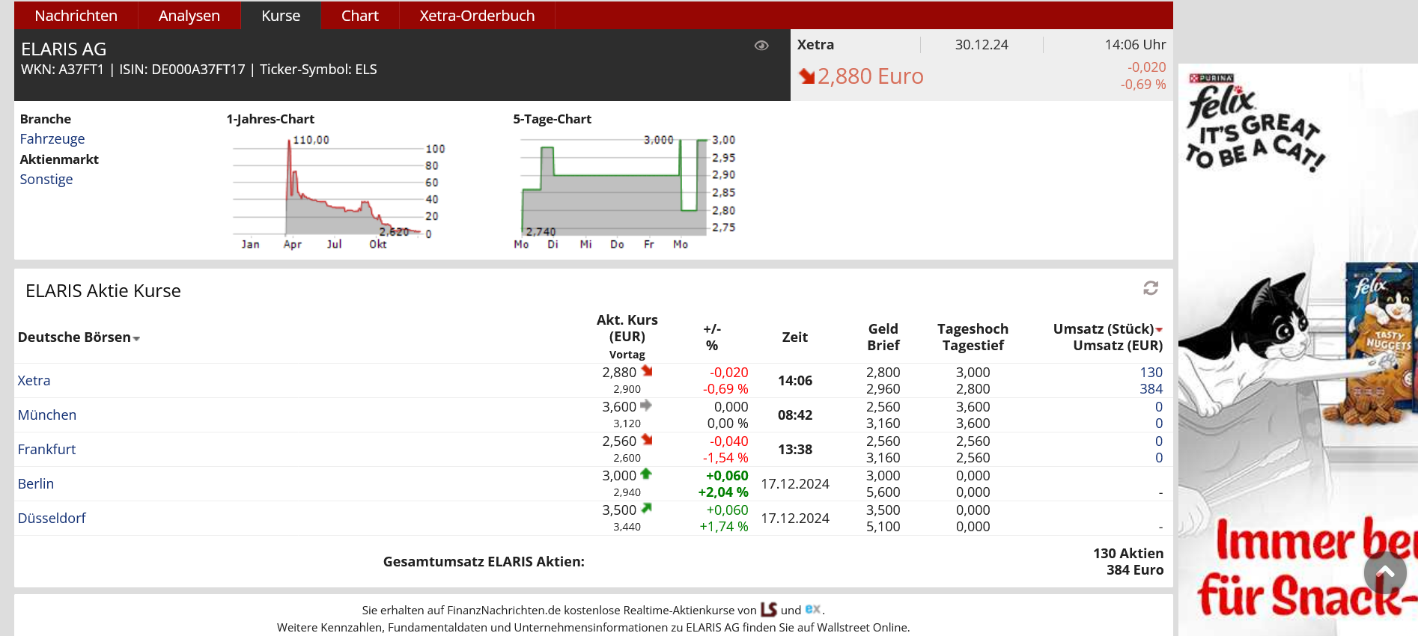Open the 1-Jahres-Chart thumbnail
1418x636 pixels.
(335, 191)
